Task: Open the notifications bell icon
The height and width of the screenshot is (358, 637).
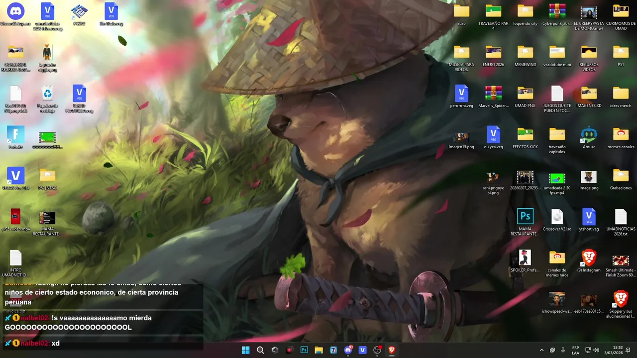Action: 628,350
